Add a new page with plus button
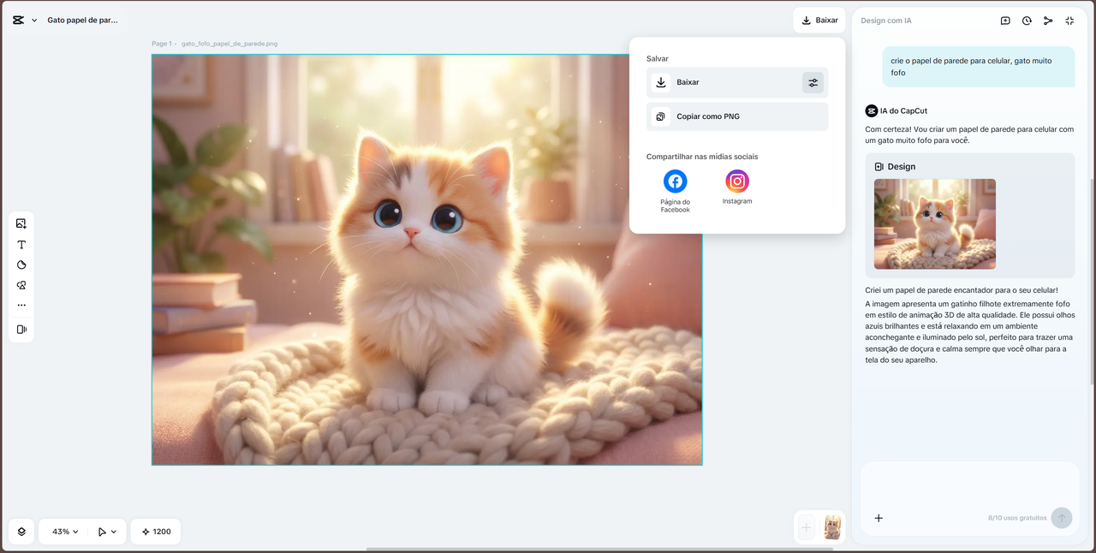The height and width of the screenshot is (553, 1096). point(806,527)
